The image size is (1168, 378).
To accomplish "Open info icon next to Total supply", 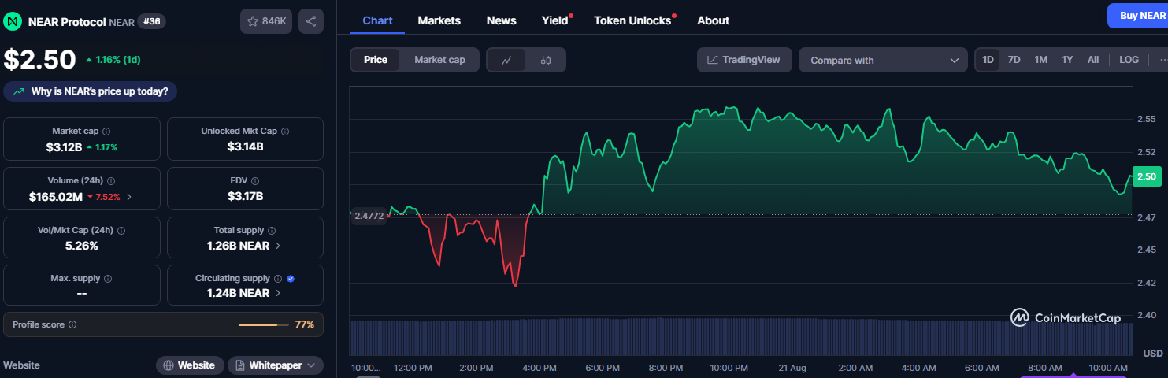I will pyautogui.click(x=272, y=231).
